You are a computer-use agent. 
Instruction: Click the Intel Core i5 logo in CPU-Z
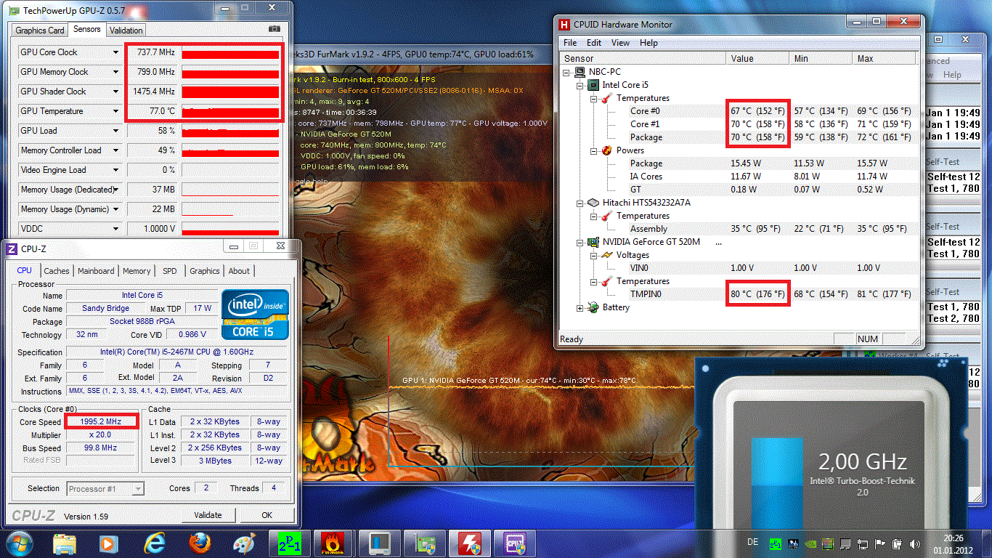(255, 315)
